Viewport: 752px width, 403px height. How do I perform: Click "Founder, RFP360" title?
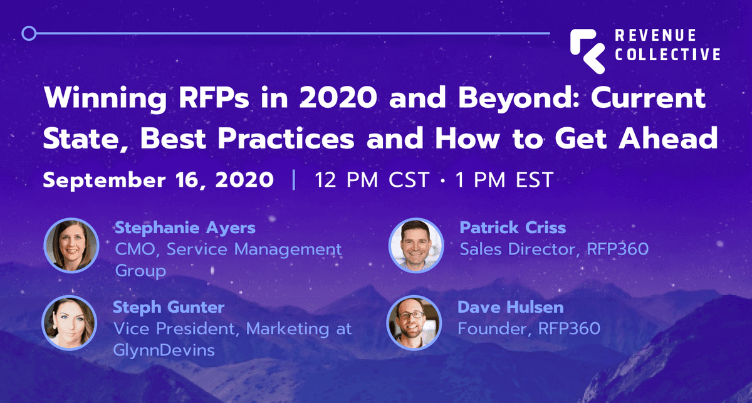click(530, 328)
